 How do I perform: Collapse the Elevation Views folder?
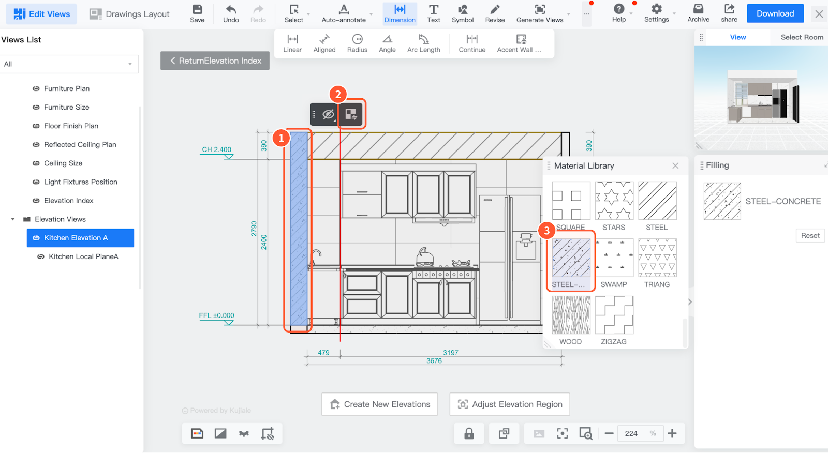(13, 219)
